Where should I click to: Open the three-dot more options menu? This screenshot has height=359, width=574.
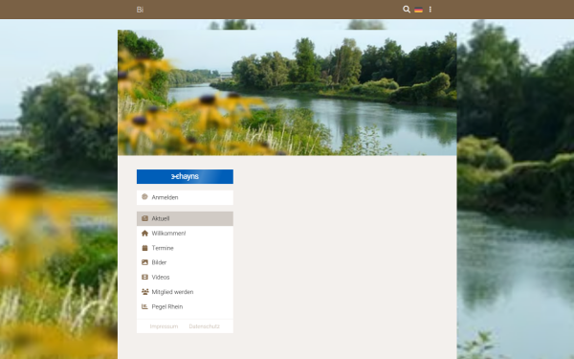(430, 10)
